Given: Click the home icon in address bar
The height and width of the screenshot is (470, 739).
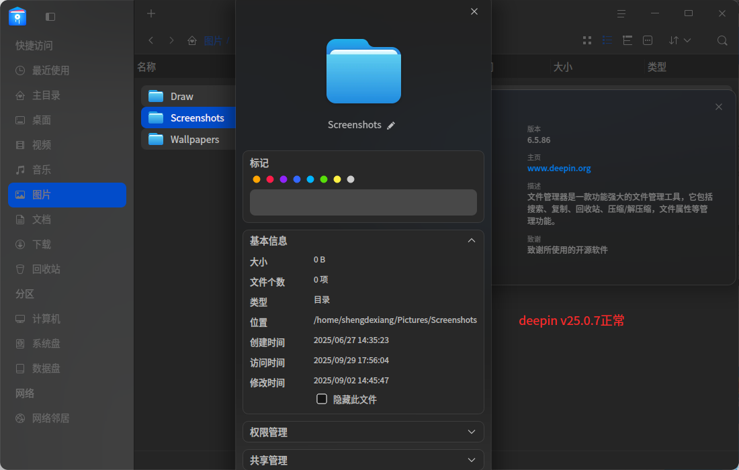Looking at the screenshot, I should [192, 41].
